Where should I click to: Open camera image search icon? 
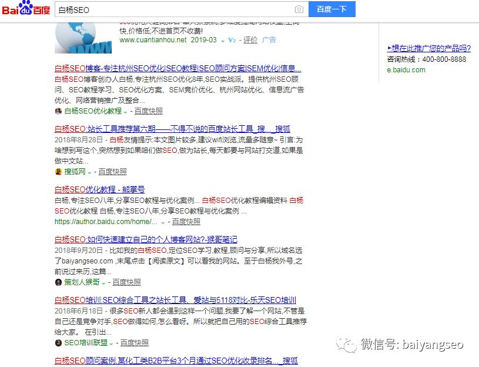(299, 9)
